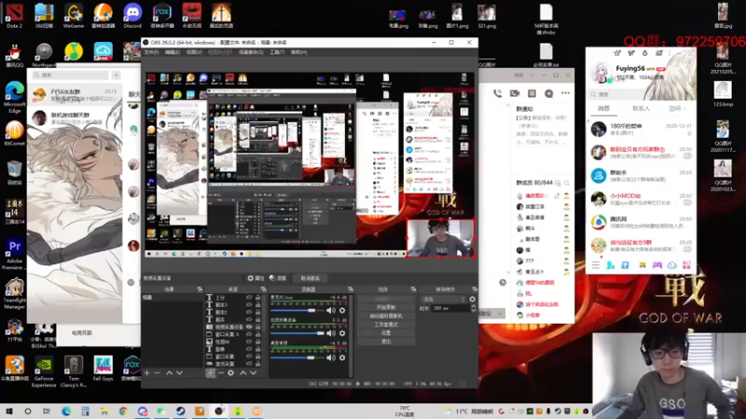Toggle visibility eye for 窗口采集 5 source
Image resolution: width=746 pixels, height=419 pixels.
pyautogui.click(x=249, y=334)
